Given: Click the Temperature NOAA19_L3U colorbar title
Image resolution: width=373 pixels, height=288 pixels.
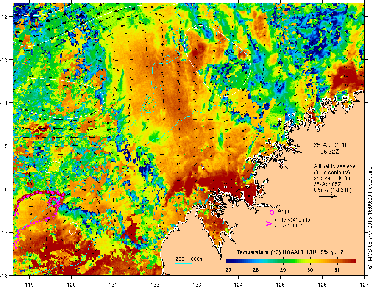Looking at the screenshot, I should (x=290, y=252).
